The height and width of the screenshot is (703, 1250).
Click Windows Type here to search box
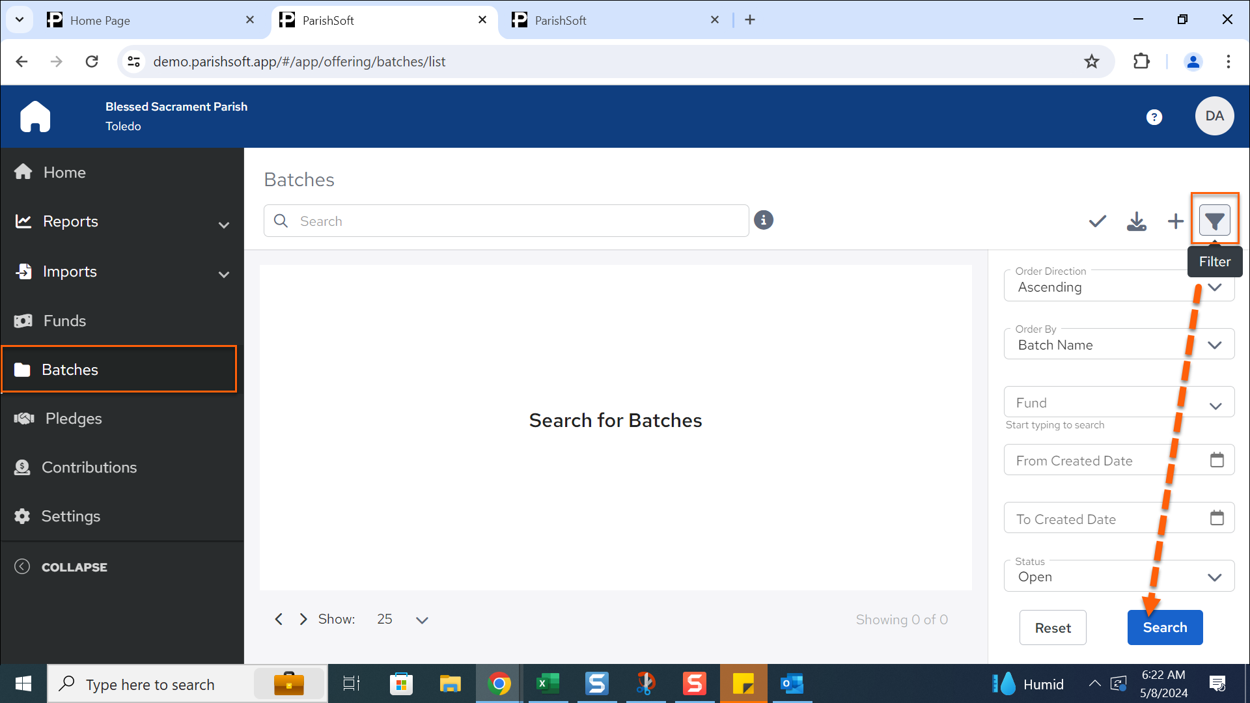(187, 684)
